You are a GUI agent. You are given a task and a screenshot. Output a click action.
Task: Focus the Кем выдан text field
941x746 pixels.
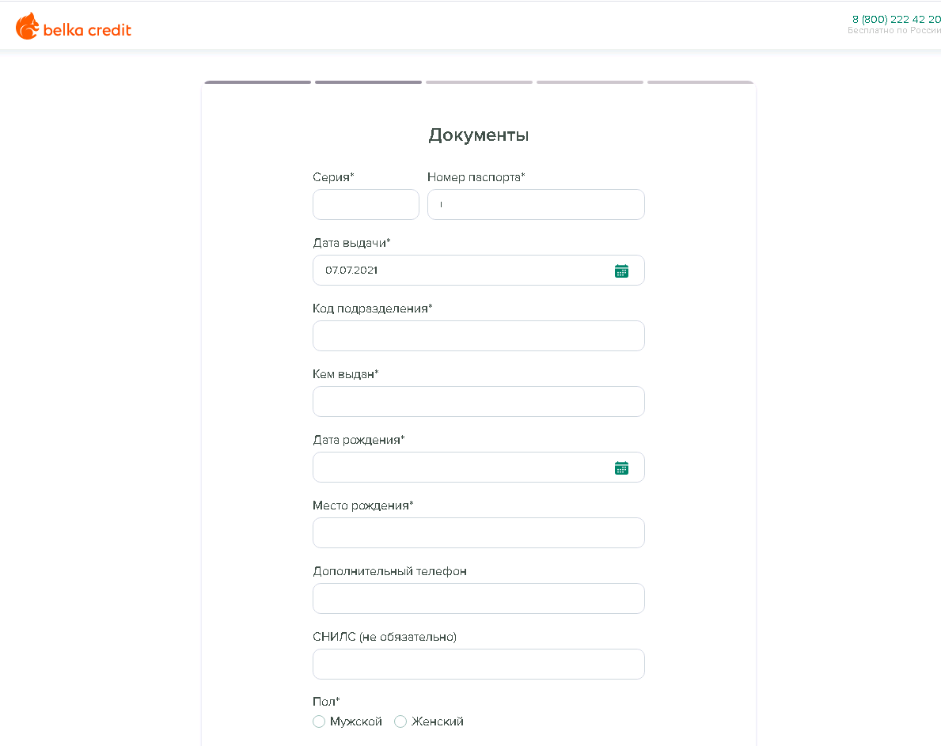[x=478, y=401]
